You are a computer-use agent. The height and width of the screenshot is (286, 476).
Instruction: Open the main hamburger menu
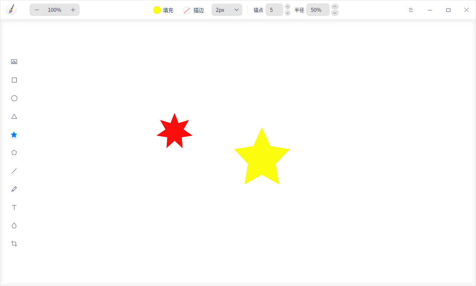click(411, 10)
